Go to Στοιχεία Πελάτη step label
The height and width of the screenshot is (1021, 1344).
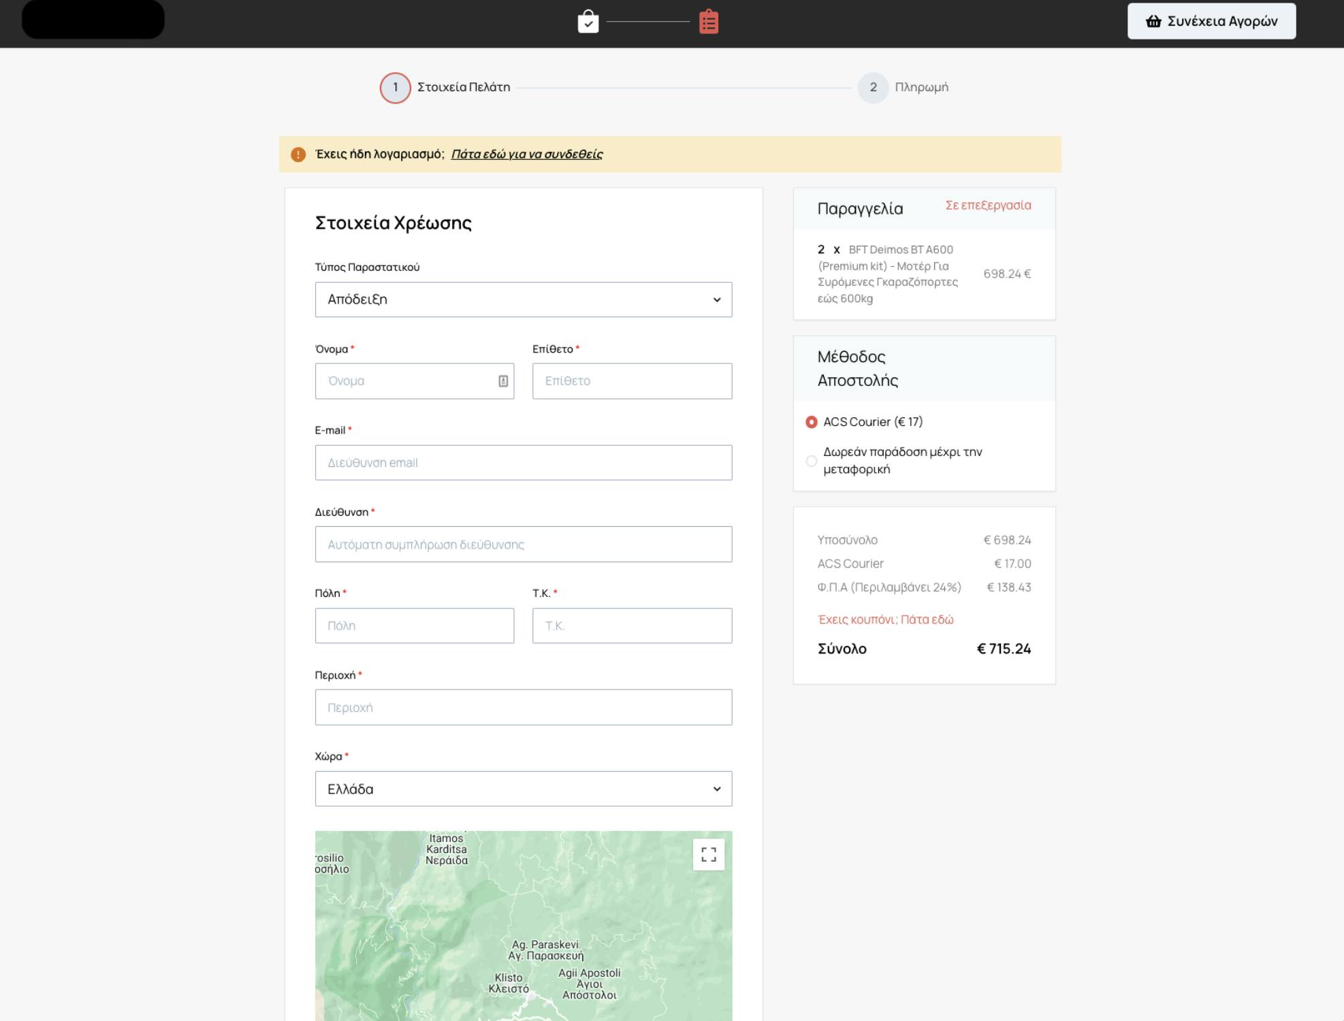coord(463,87)
